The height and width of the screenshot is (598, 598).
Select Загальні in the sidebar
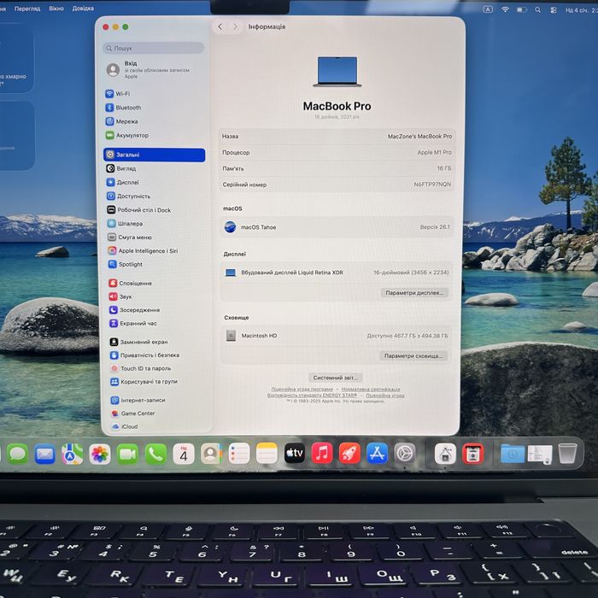coord(154,155)
